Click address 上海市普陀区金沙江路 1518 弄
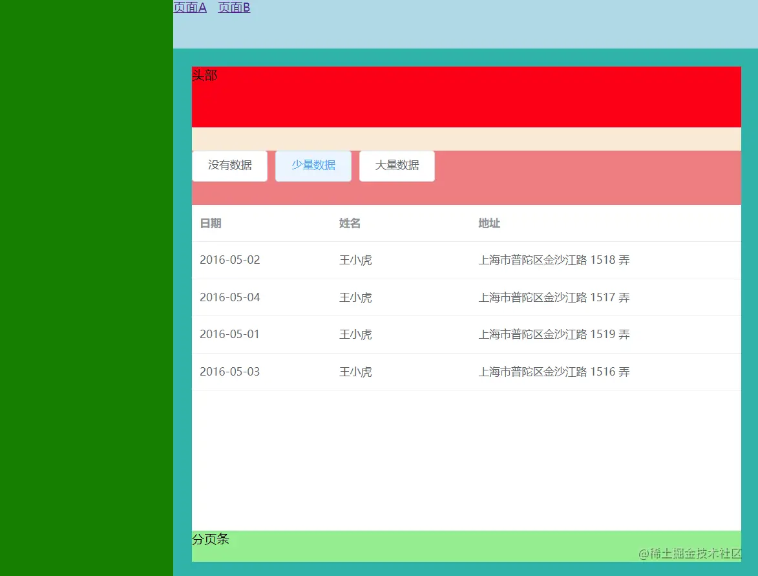The height and width of the screenshot is (576, 758). click(554, 260)
